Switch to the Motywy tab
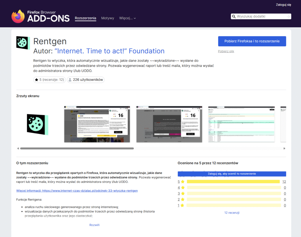The height and width of the screenshot is (237, 301). pyautogui.click(x=108, y=18)
